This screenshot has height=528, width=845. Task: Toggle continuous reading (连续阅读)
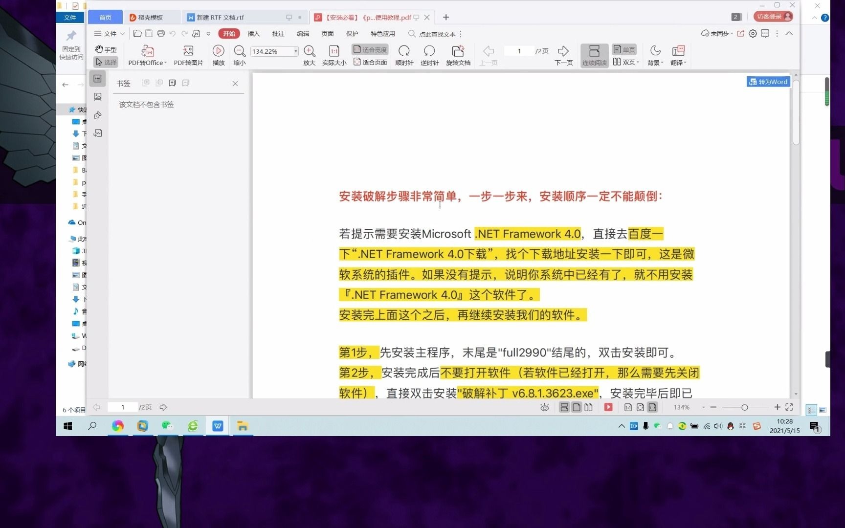tap(594, 55)
